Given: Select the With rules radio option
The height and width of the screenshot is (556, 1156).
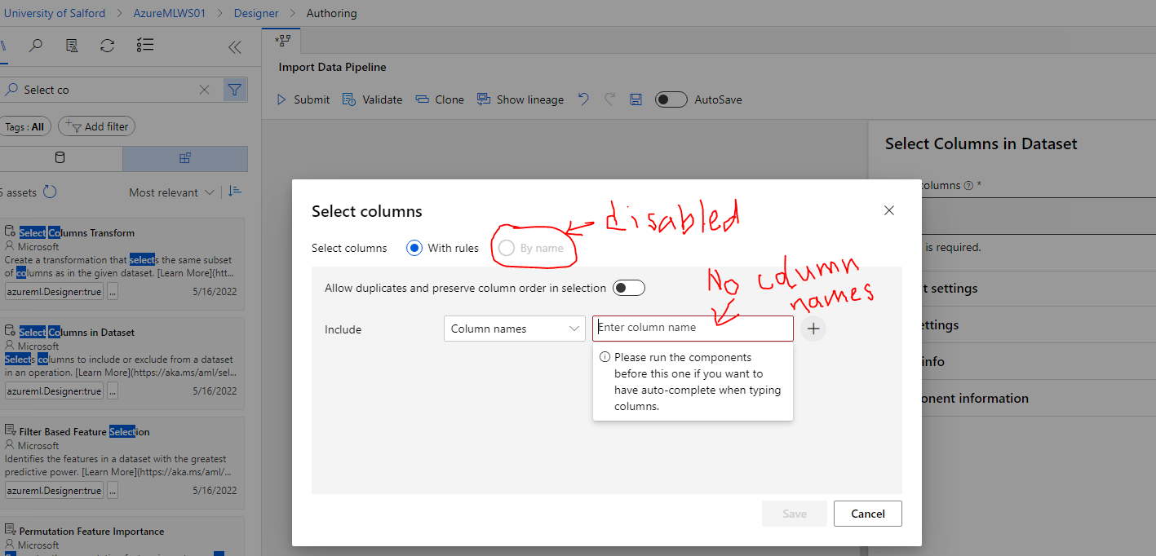Looking at the screenshot, I should click(414, 248).
